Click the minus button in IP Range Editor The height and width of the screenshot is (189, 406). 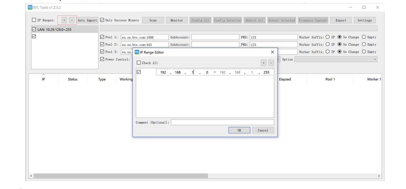(271, 63)
